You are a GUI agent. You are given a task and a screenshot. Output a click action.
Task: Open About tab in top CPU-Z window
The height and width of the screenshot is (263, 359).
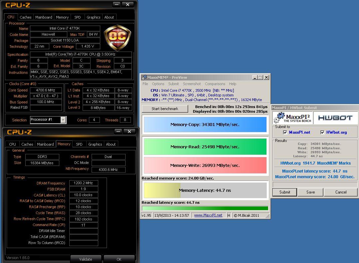(109, 17)
